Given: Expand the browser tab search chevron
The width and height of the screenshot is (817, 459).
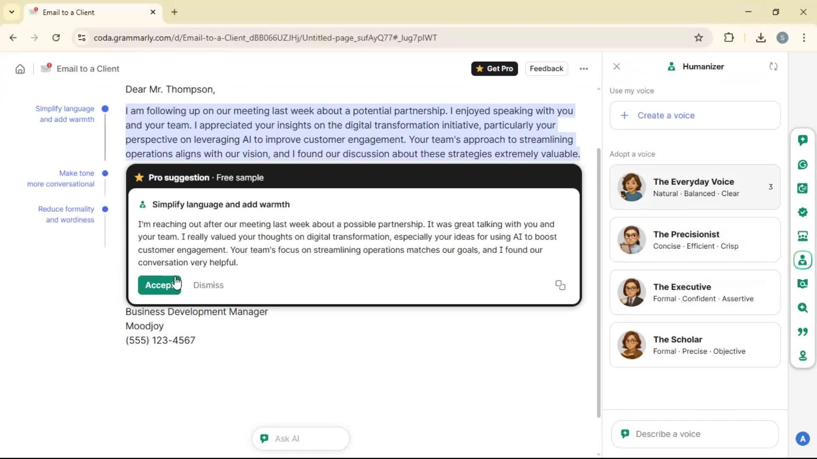Looking at the screenshot, I should [x=11, y=12].
